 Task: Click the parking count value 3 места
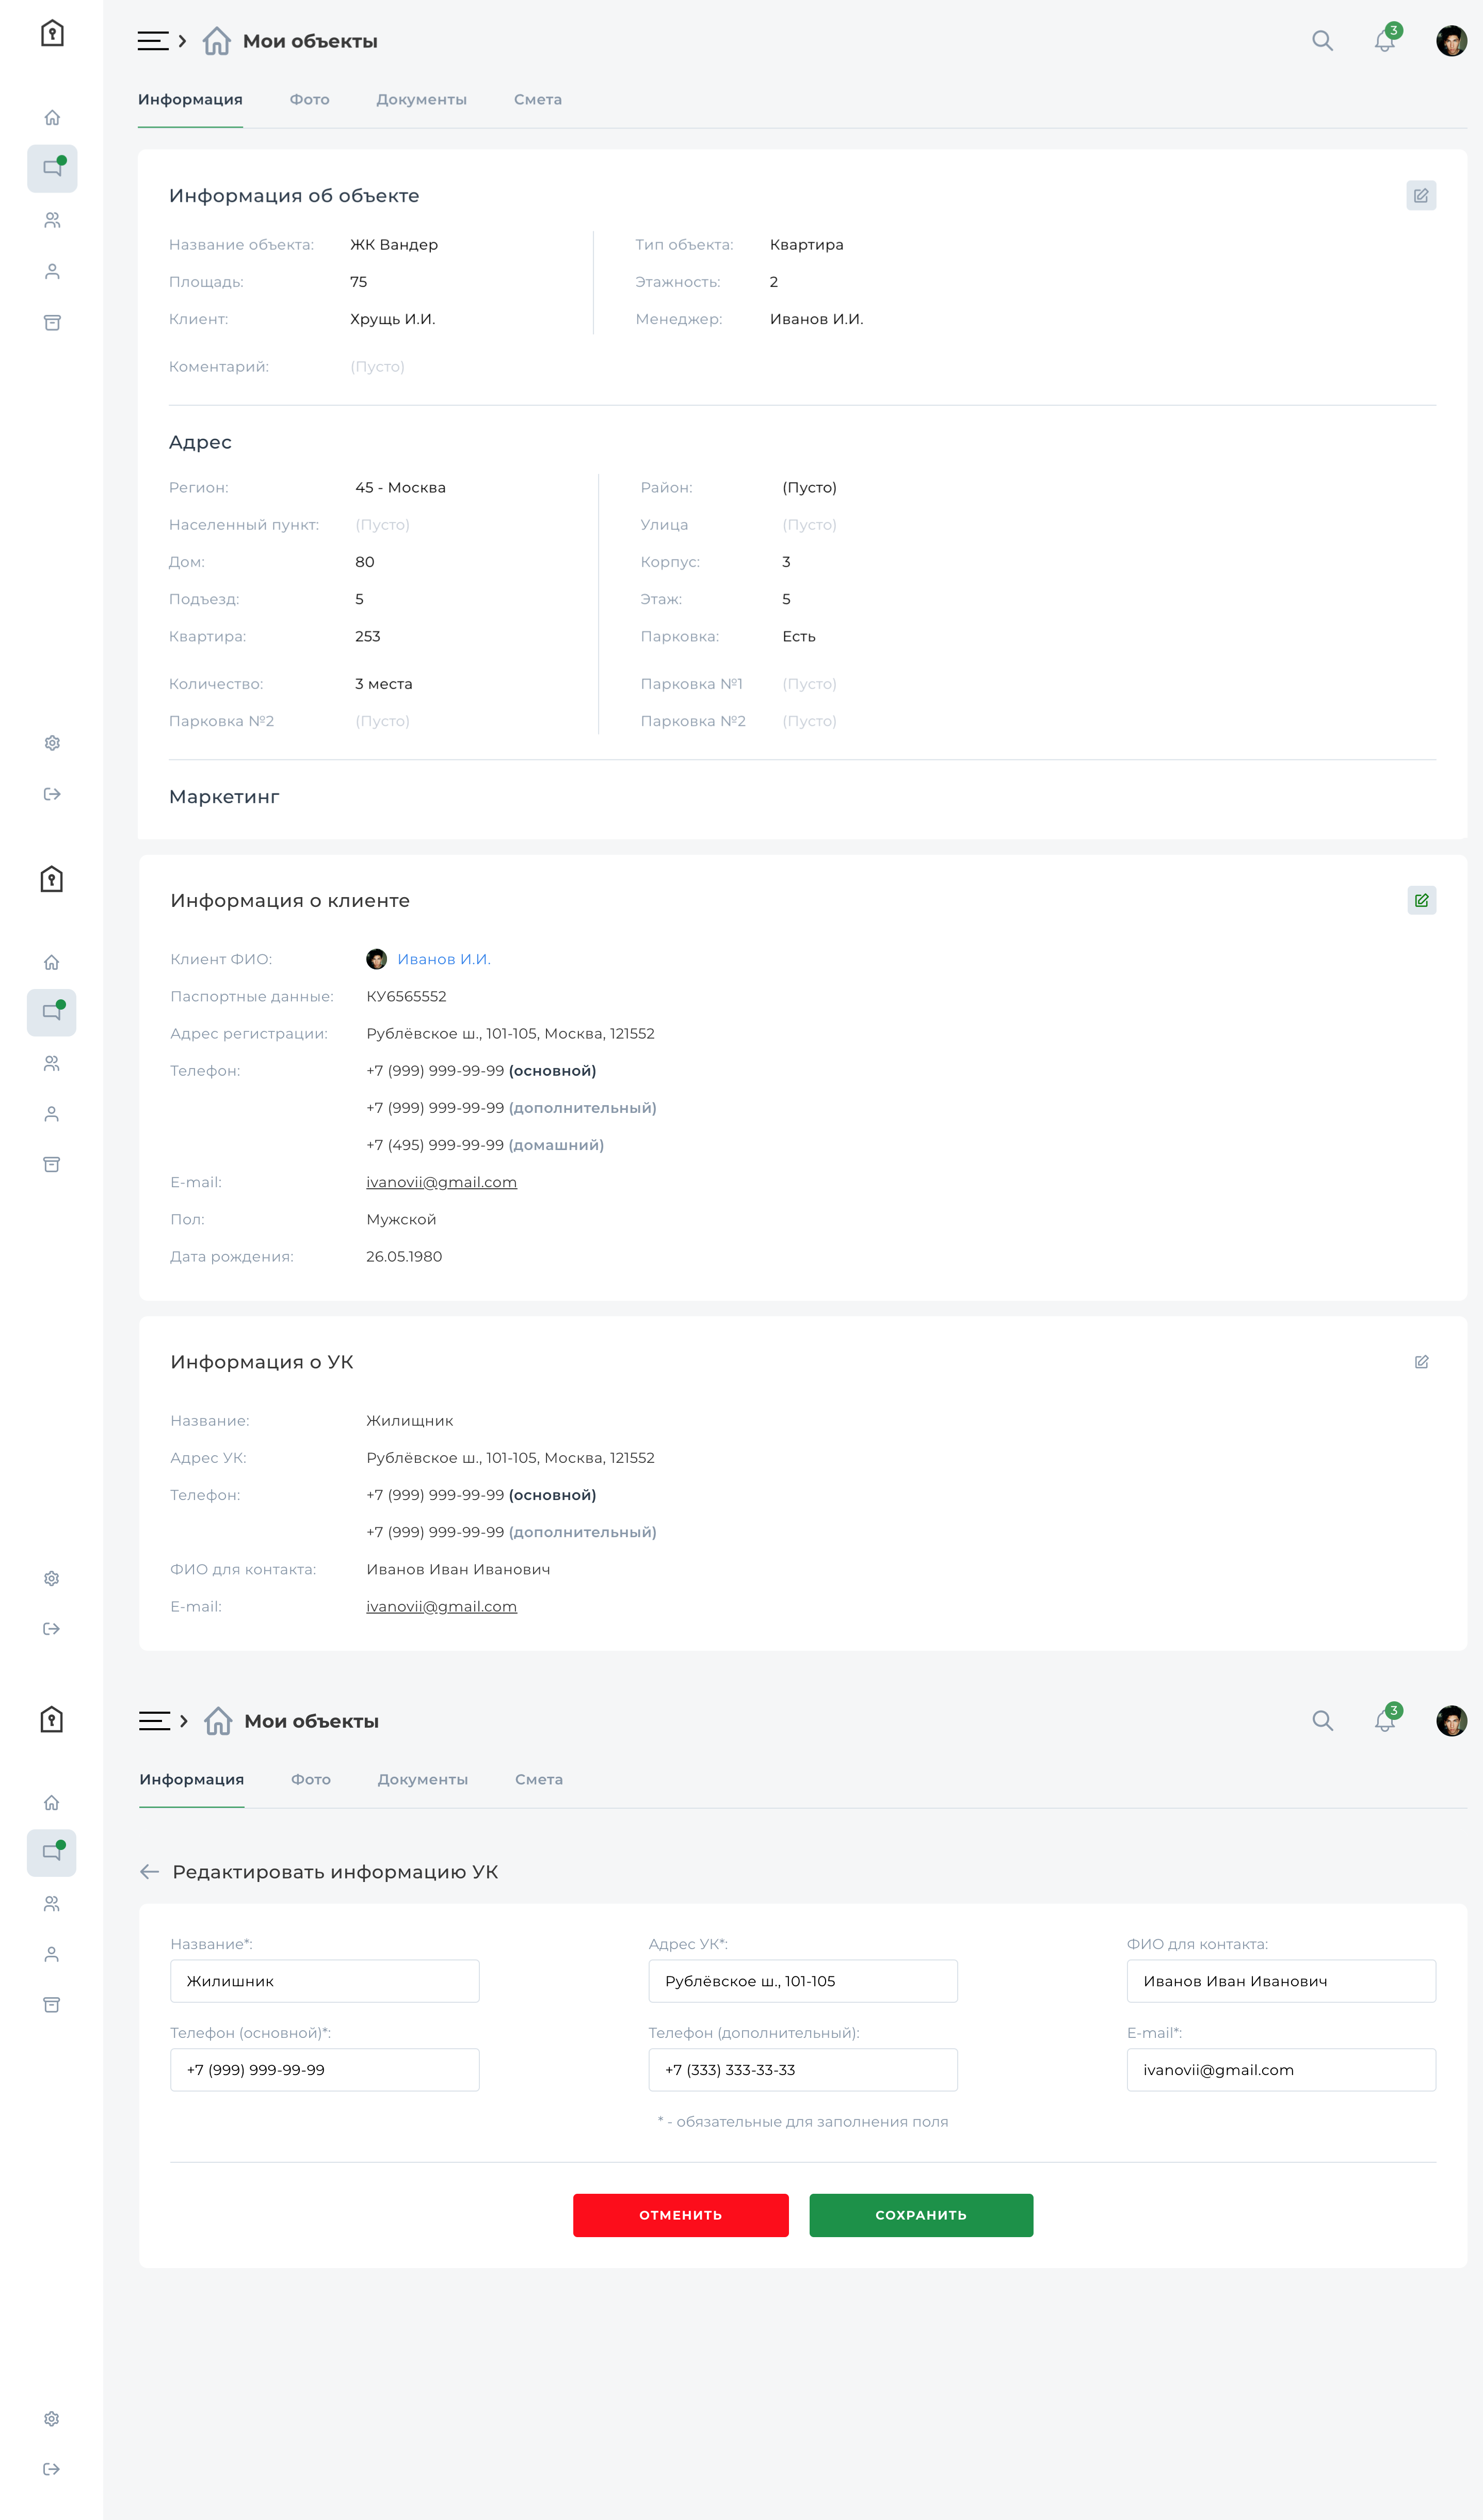[384, 684]
